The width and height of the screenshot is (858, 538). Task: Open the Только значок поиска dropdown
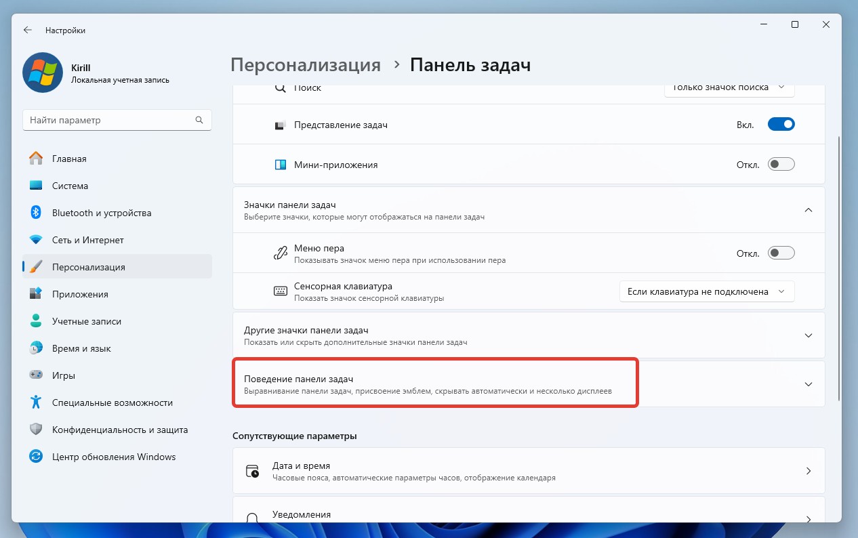point(729,87)
